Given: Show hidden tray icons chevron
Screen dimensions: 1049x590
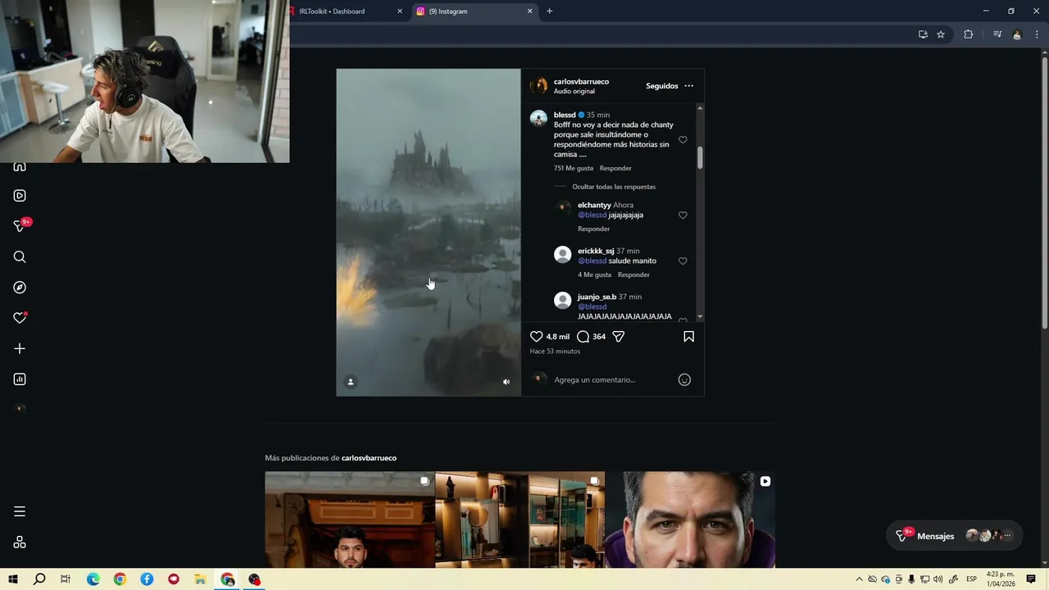Looking at the screenshot, I should pos(859,579).
